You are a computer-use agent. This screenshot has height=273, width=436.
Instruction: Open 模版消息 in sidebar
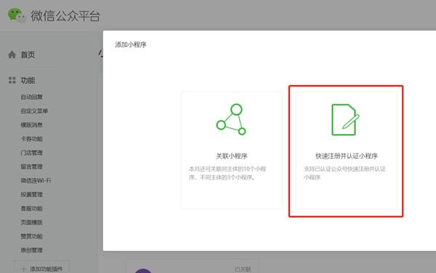tap(32, 124)
